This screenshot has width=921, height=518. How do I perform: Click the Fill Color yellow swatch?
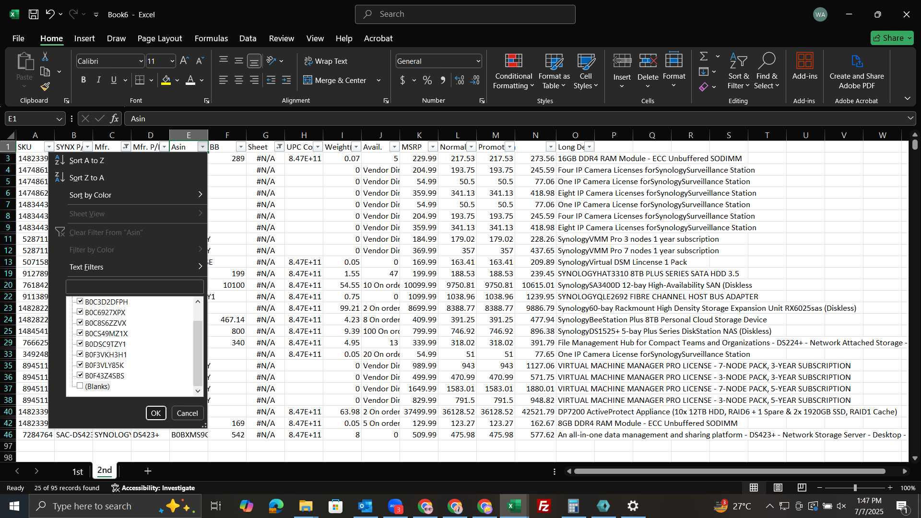point(166,80)
